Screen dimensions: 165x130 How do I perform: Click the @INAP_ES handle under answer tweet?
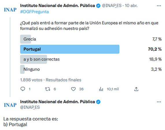click(x=30, y=107)
